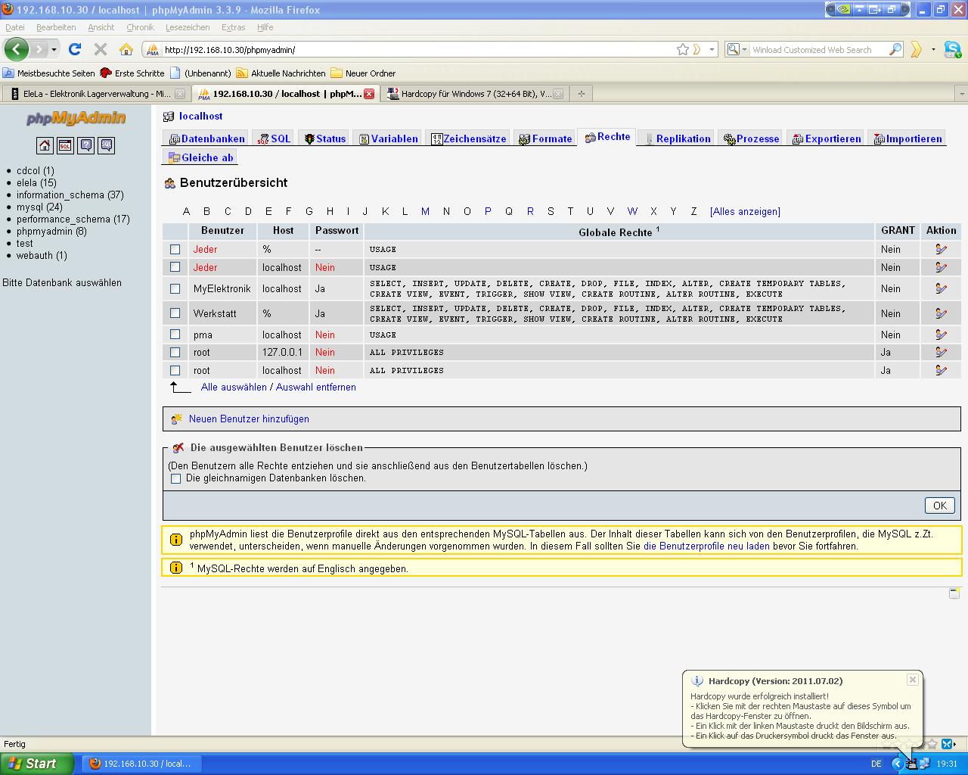Click the phpMyAdmin logo

(x=76, y=119)
